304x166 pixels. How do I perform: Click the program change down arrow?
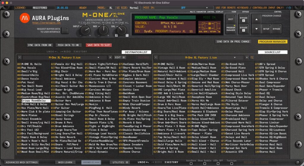[256, 29]
